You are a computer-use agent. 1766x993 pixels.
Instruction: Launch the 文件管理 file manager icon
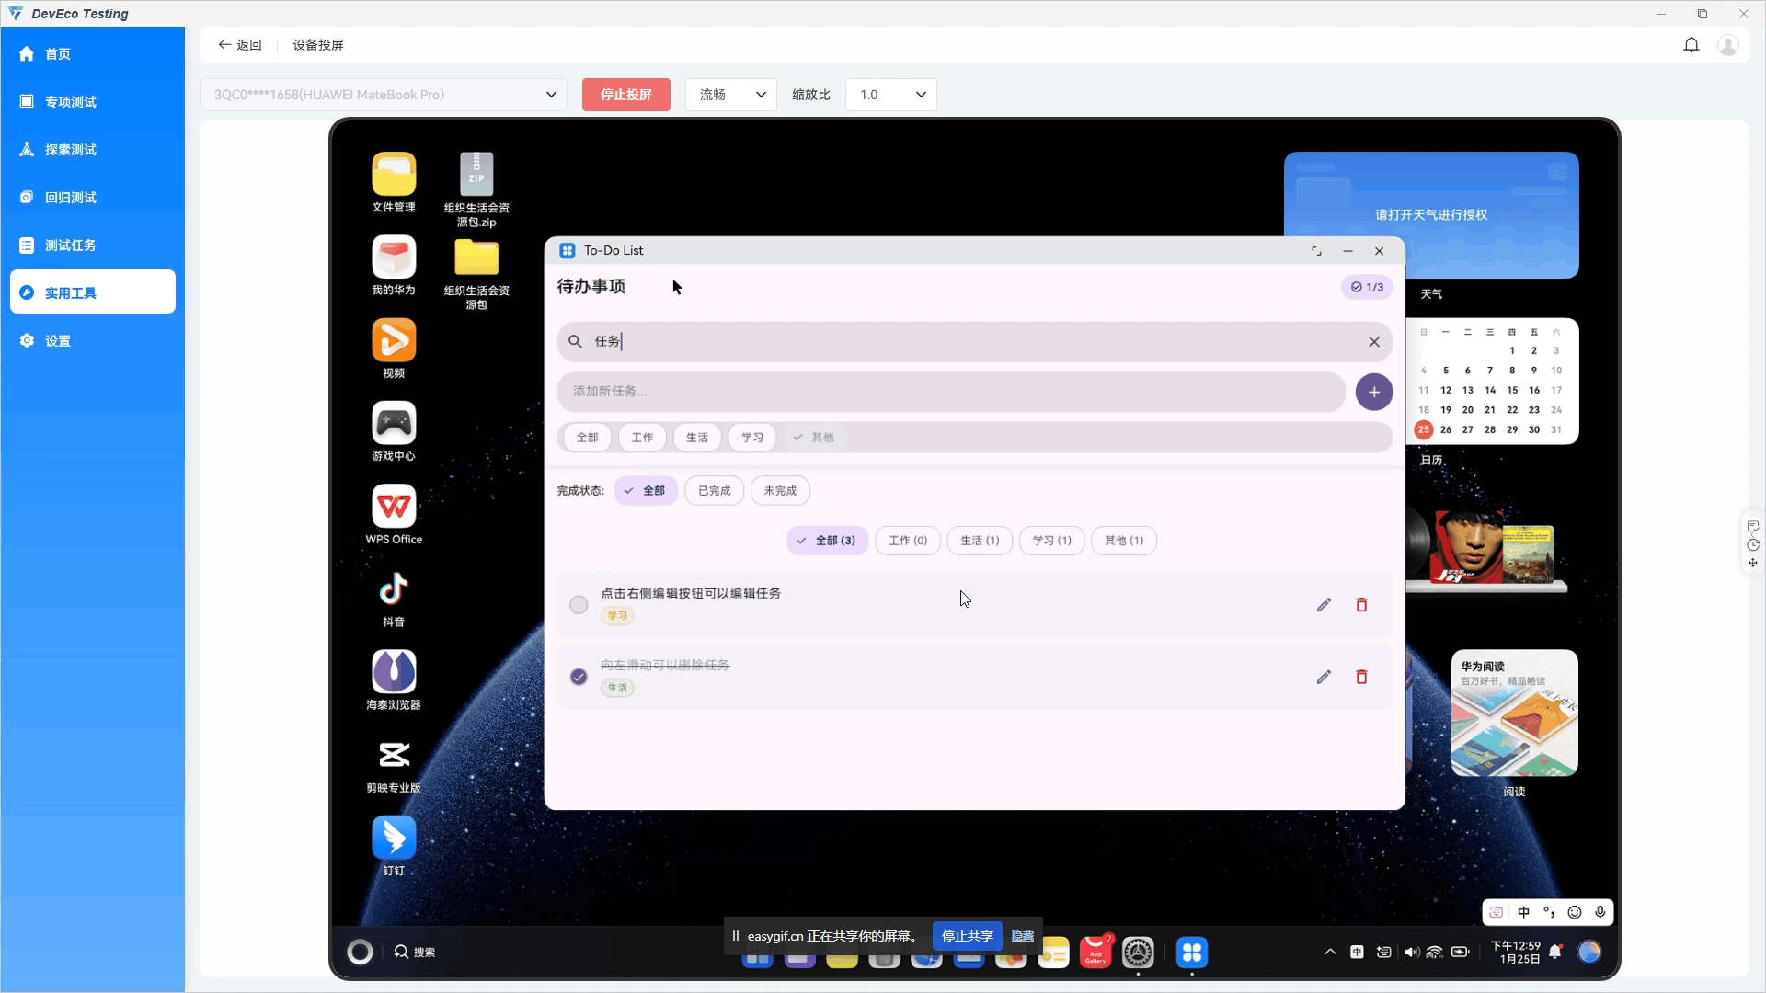click(394, 175)
